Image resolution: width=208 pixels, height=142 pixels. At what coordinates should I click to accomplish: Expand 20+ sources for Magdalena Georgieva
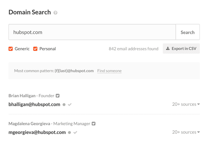pos(186,132)
